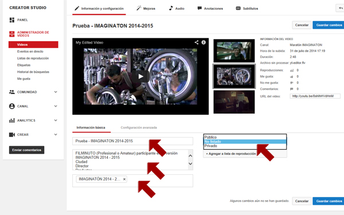
Task: Open the Anotaciones speech bubble tab
Action: (210, 9)
